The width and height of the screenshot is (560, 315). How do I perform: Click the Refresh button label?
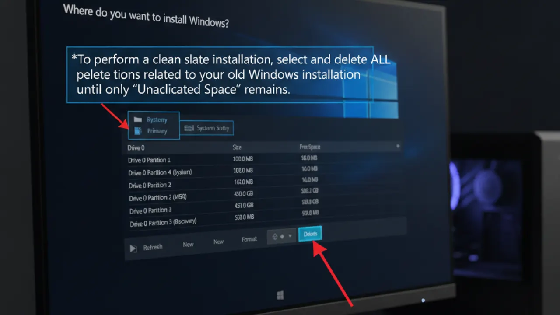click(153, 248)
